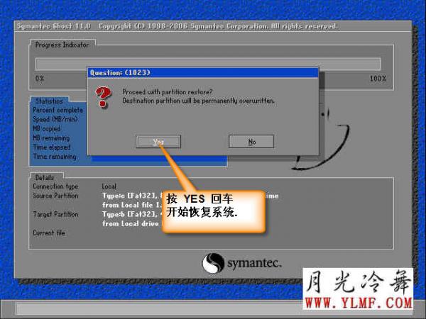
Task: Select the '0%' progress label
Action: point(40,79)
